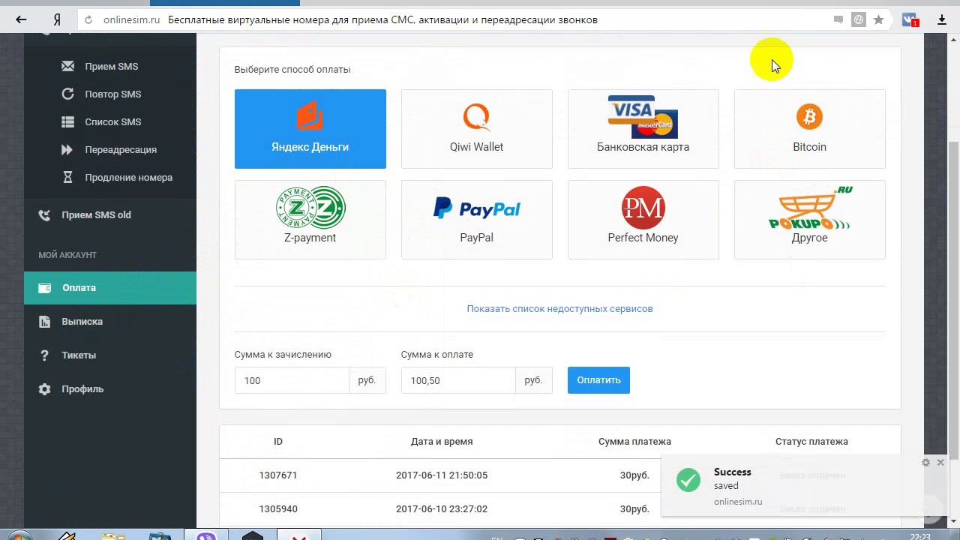Click the forward arrows icon beside Переадресация
Image resolution: width=960 pixels, height=540 pixels.
tap(67, 149)
